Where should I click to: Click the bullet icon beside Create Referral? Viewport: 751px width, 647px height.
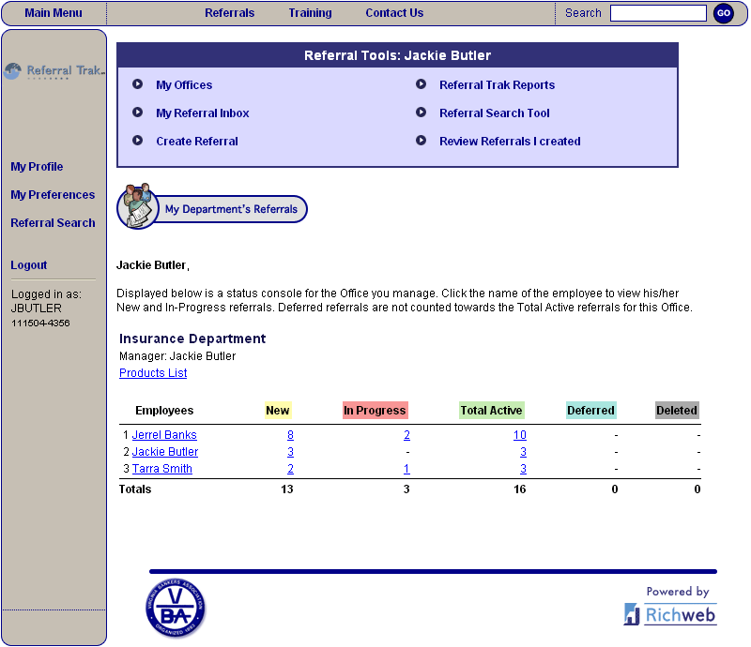coord(137,141)
